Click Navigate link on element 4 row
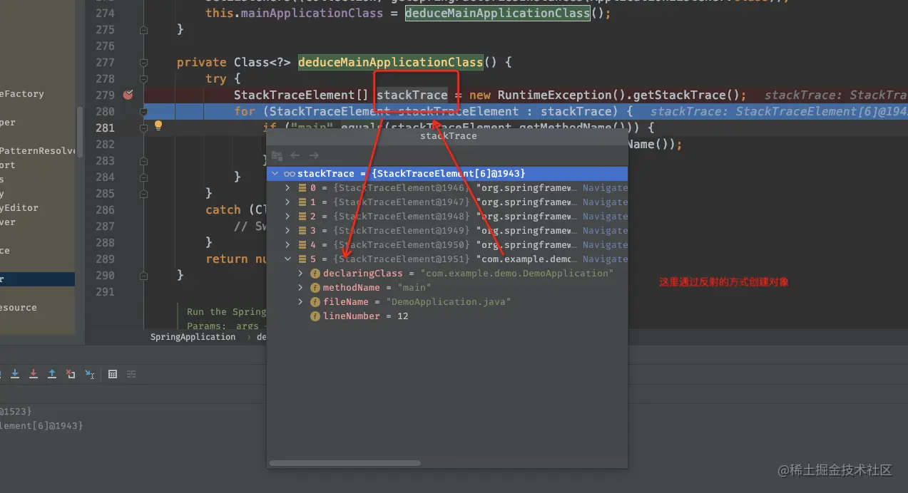The width and height of the screenshot is (908, 493). click(x=605, y=245)
